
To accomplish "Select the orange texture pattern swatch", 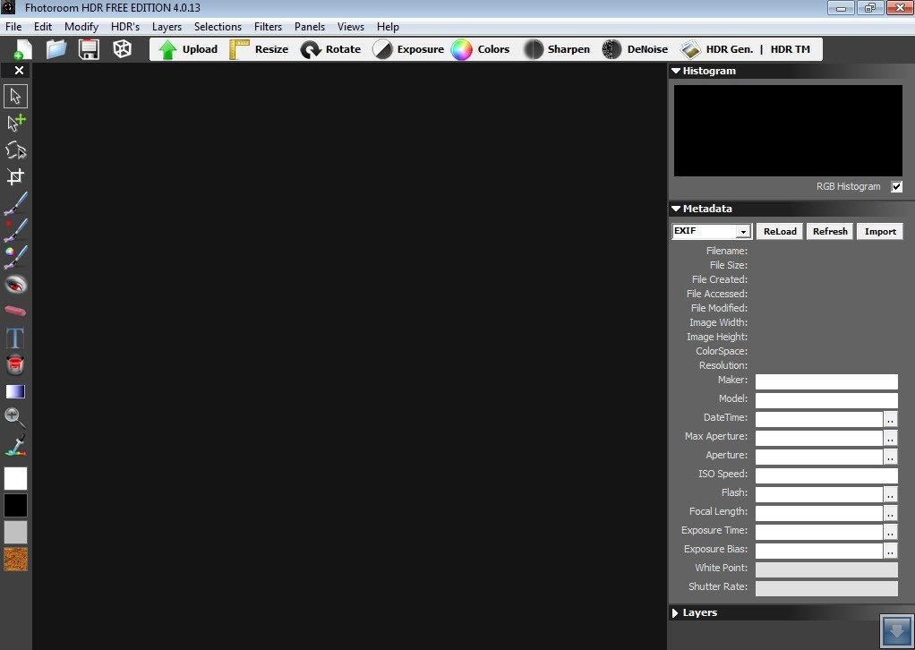I will coord(16,559).
